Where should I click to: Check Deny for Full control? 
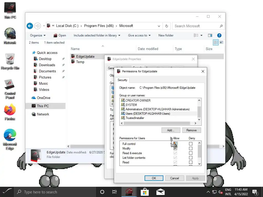pos(191,144)
